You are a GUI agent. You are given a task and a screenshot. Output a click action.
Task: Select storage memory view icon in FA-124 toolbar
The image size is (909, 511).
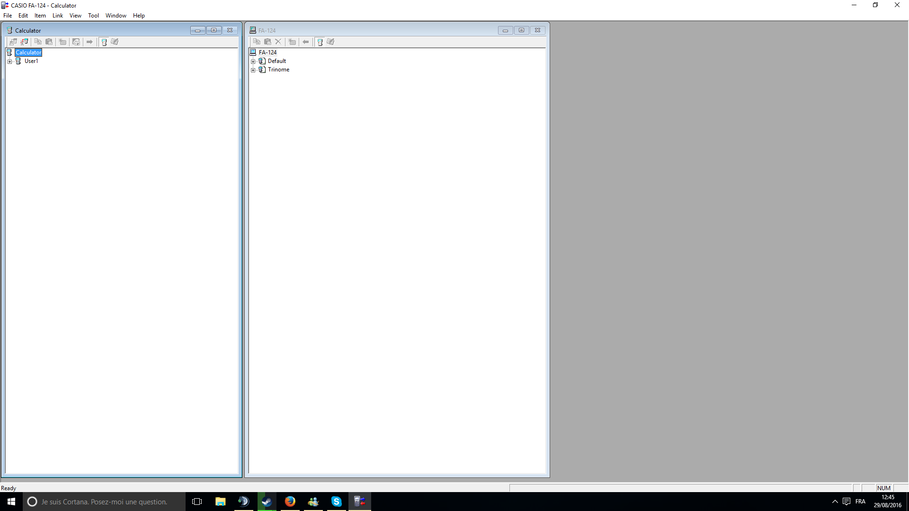[330, 42]
